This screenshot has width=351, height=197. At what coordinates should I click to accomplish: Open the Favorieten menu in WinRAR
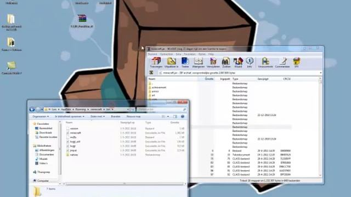[190, 54]
